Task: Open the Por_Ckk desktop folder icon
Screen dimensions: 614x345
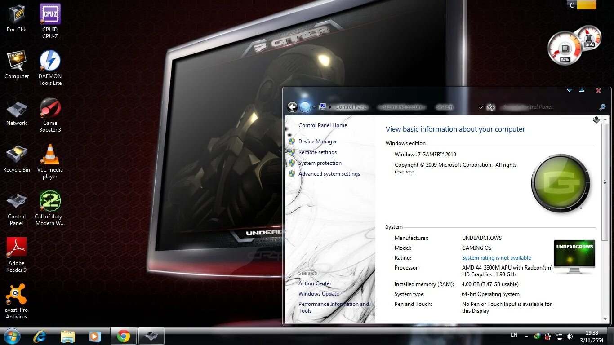Action: pyautogui.click(x=17, y=18)
